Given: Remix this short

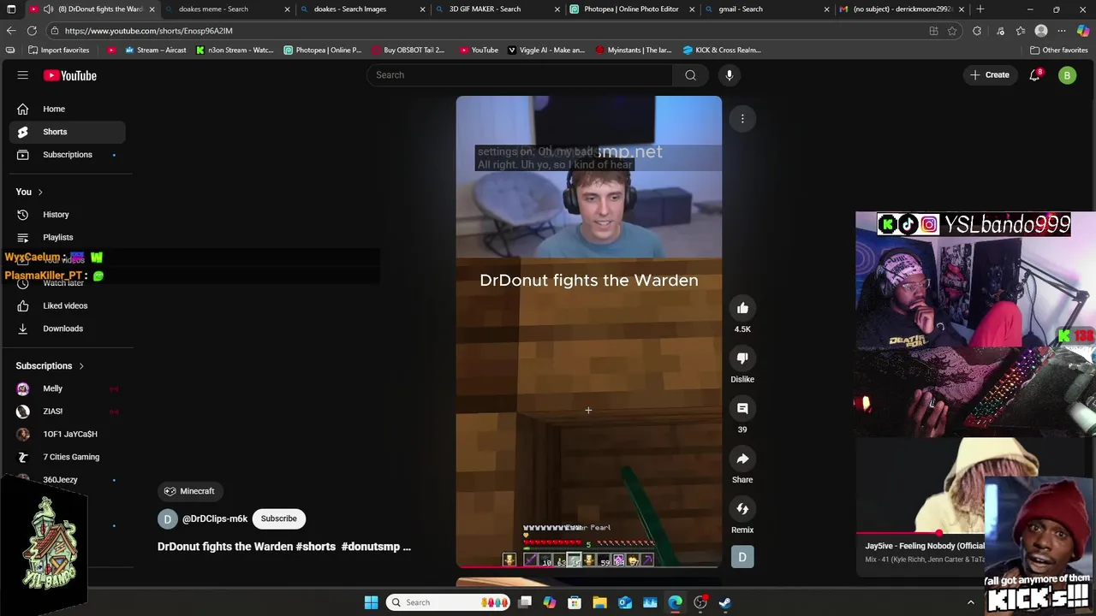Looking at the screenshot, I should 742,509.
